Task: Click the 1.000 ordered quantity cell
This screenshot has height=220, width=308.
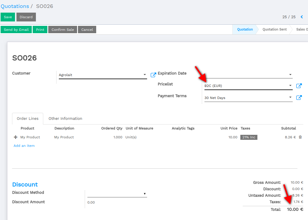Action: [x=118, y=137]
